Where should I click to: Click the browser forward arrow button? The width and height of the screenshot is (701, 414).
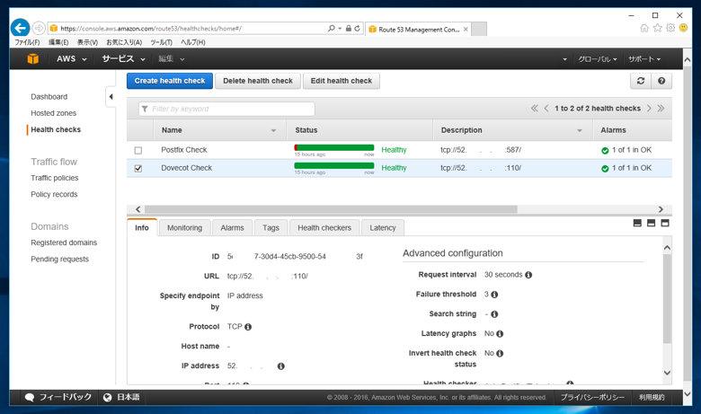point(39,28)
